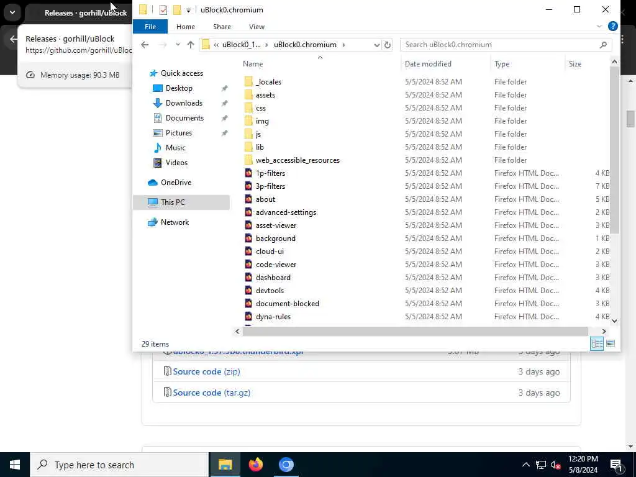Select the web_accessible_resources folder icon
The width and height of the screenshot is (636, 477).
(248, 160)
